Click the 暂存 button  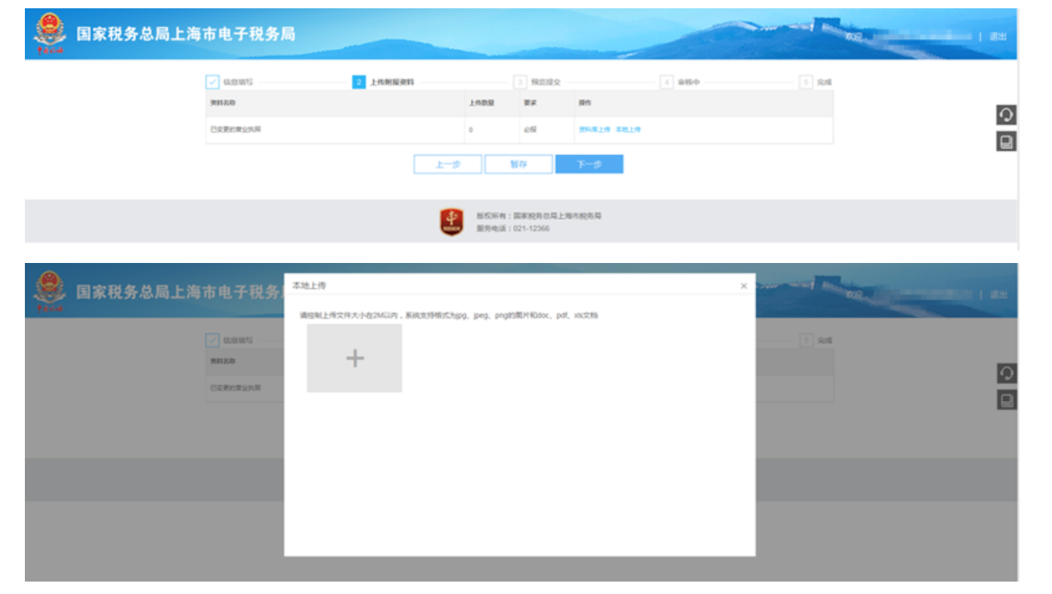517,163
